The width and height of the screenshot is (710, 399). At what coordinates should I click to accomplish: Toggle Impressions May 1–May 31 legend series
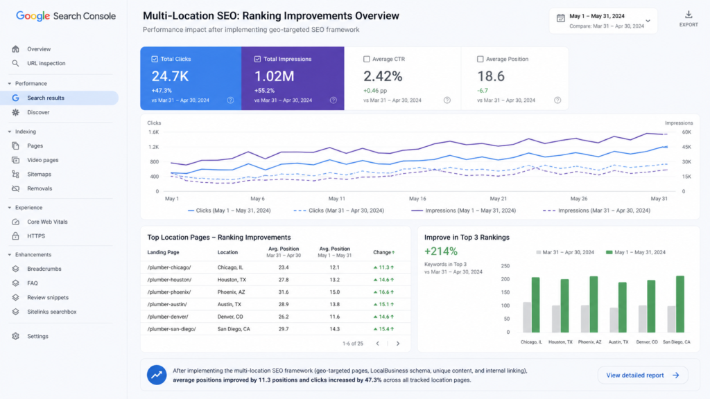(x=463, y=211)
